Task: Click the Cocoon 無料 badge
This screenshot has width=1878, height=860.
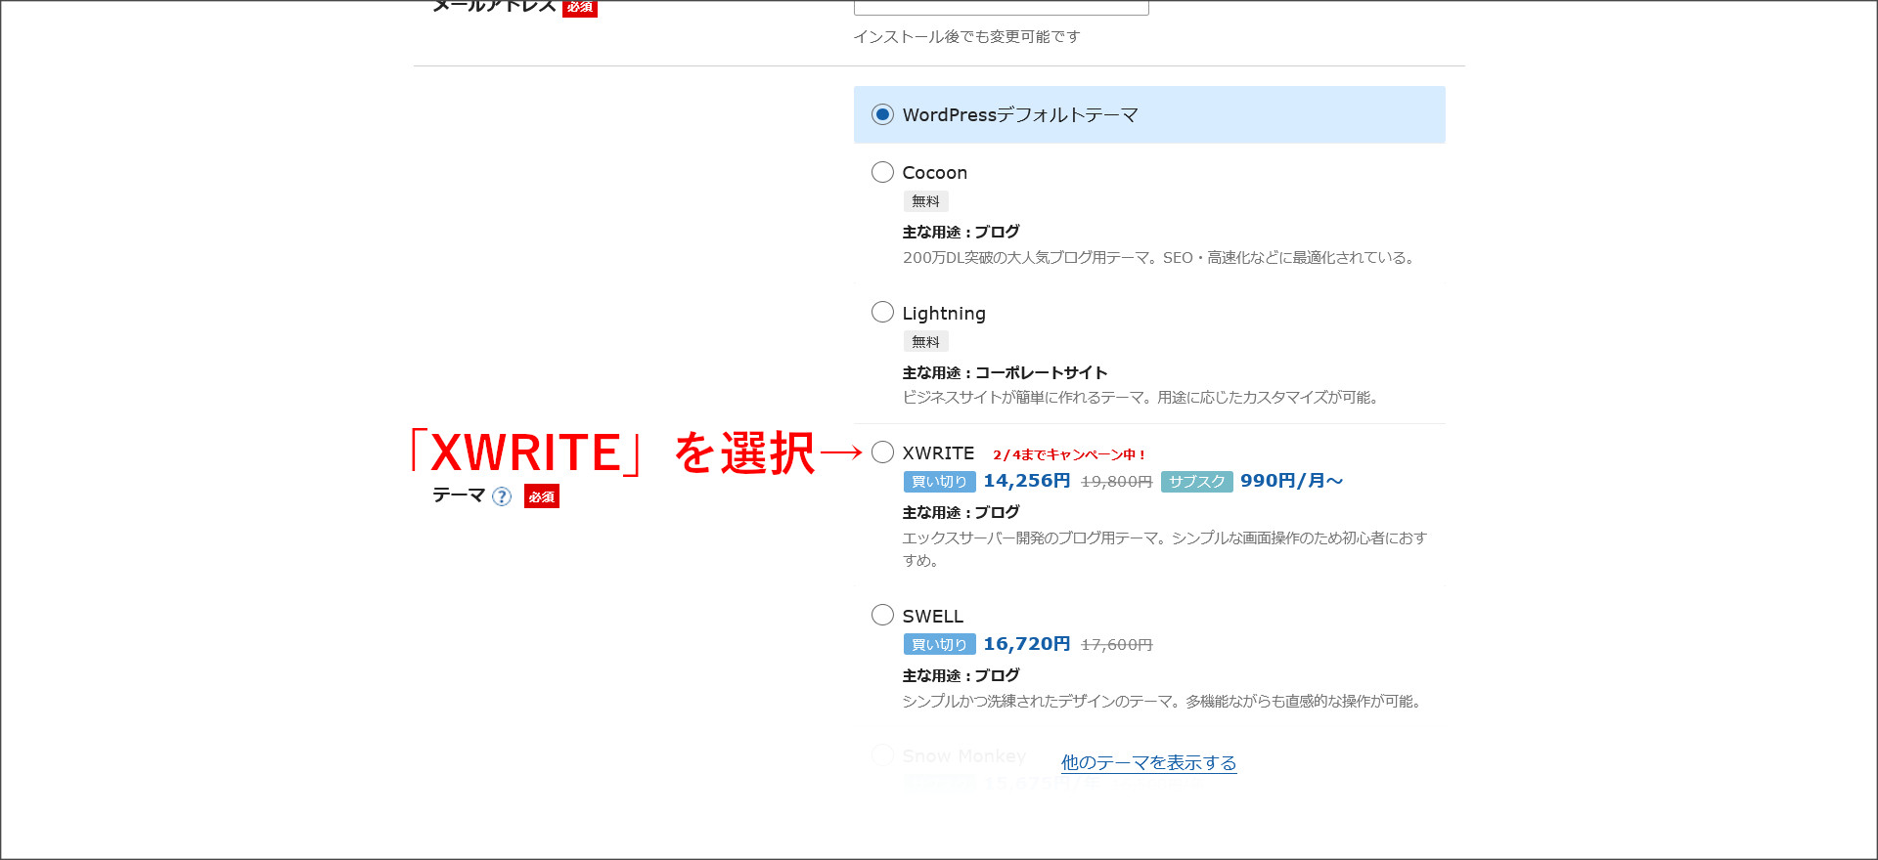Action: coord(925,201)
